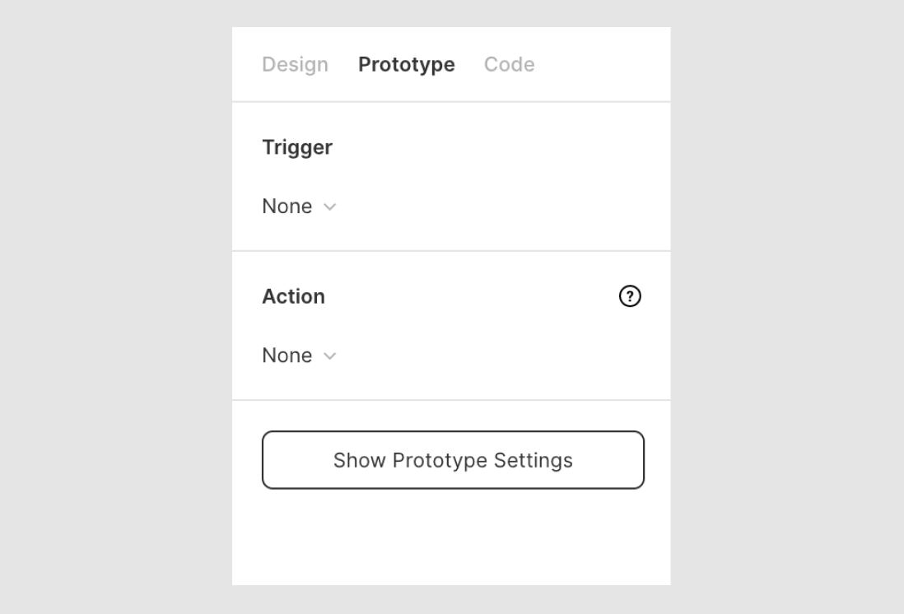Click Show Prototype Settings button

click(453, 460)
